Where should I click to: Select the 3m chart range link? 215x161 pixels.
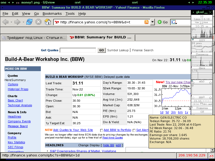[x=173, y=112]
